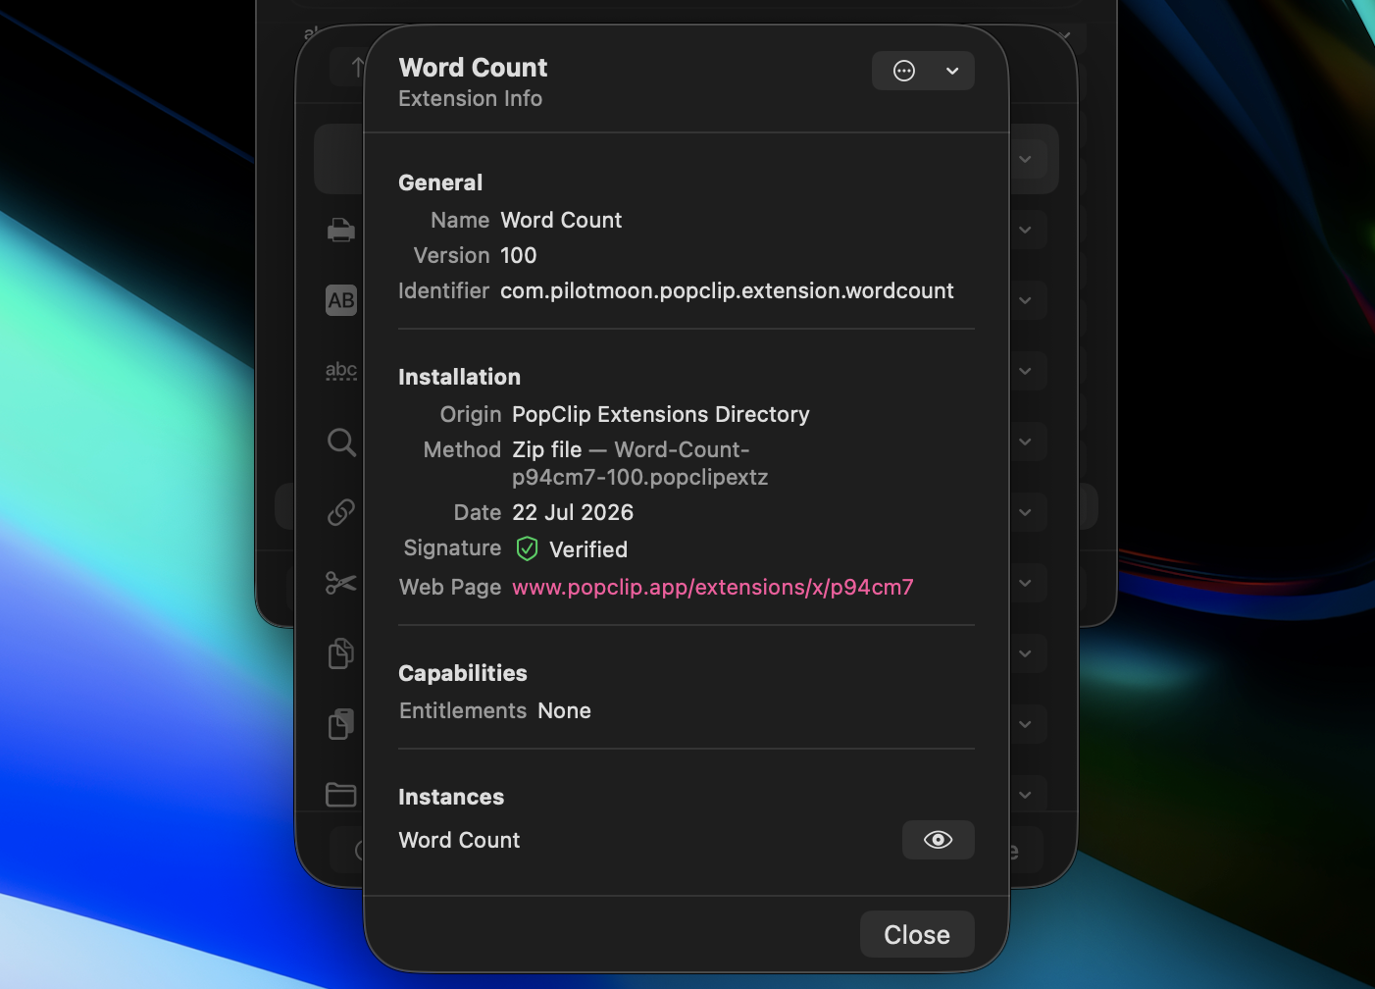Expand the chevron on the copy documents row
This screenshot has height=989, width=1375.
pos(1025,653)
